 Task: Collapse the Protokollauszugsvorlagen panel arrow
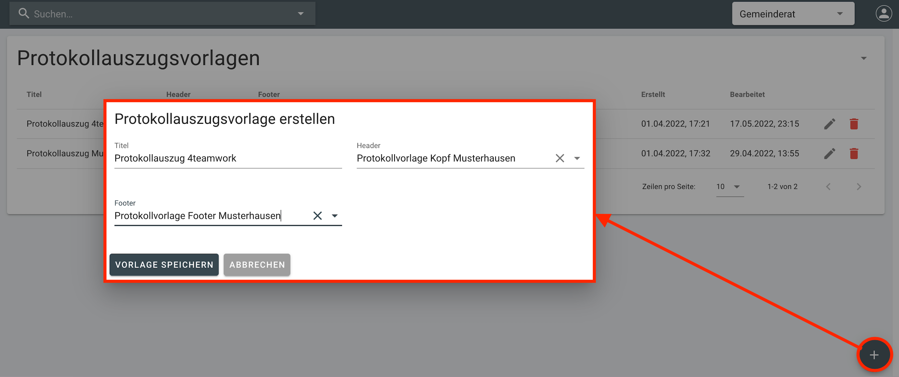[x=863, y=58]
